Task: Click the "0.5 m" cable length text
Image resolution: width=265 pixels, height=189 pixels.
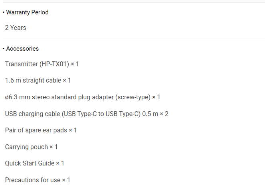Action: coord(150,114)
